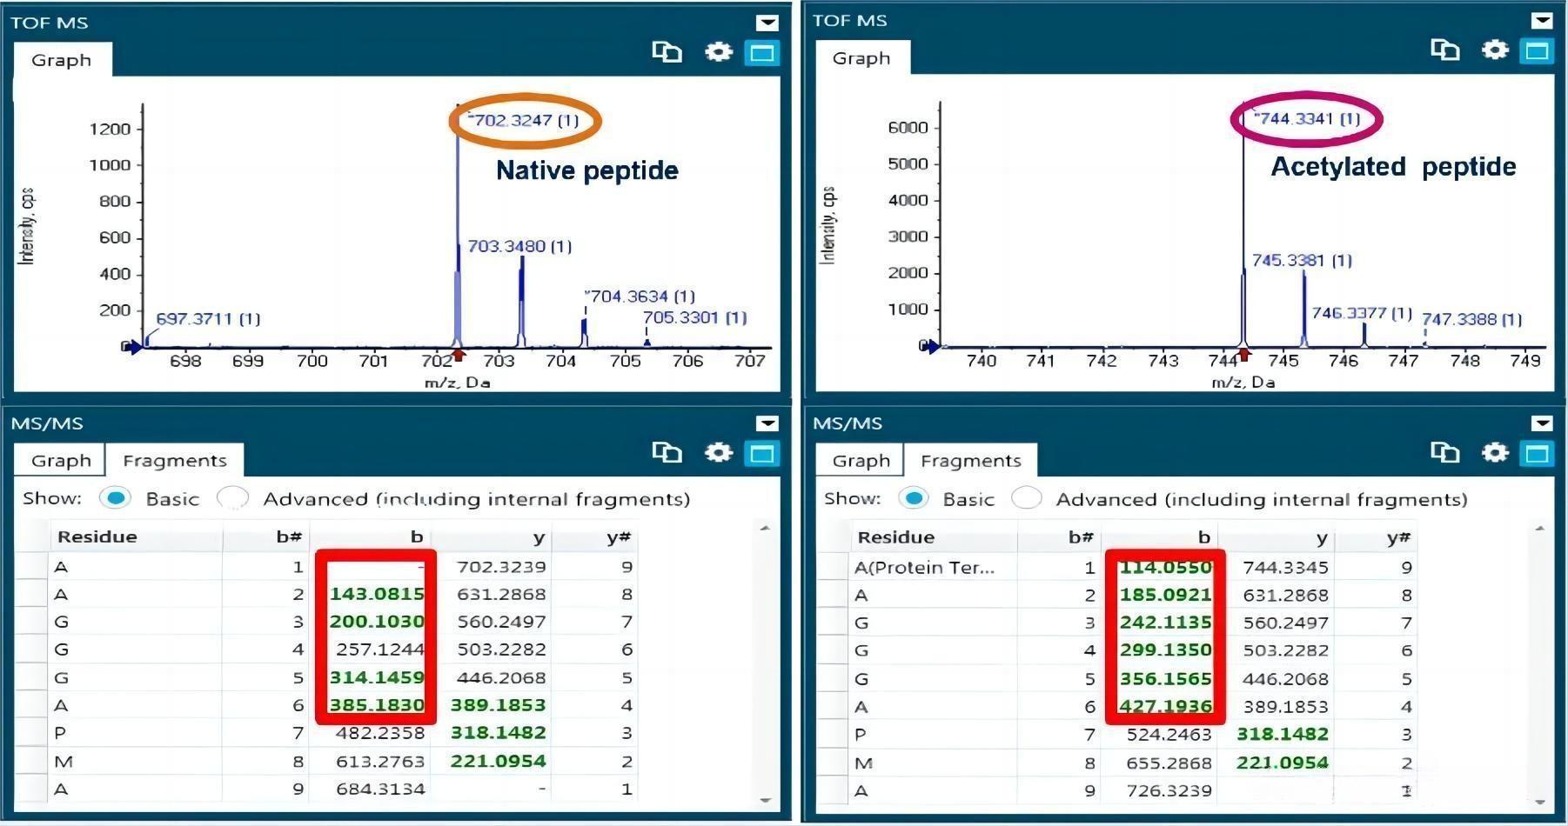Image resolution: width=1568 pixels, height=826 pixels.
Task: Click peak label 703.3480 (1)
Action: tap(519, 246)
